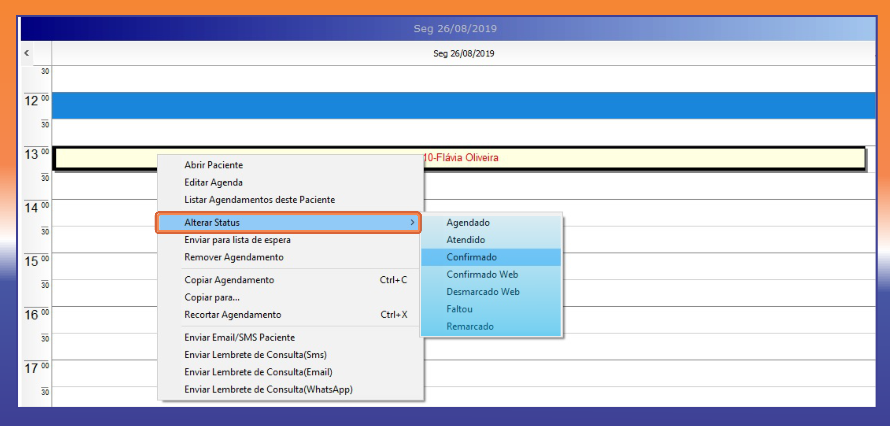Select Listar Agendamentos deste Paciente

[x=259, y=199]
